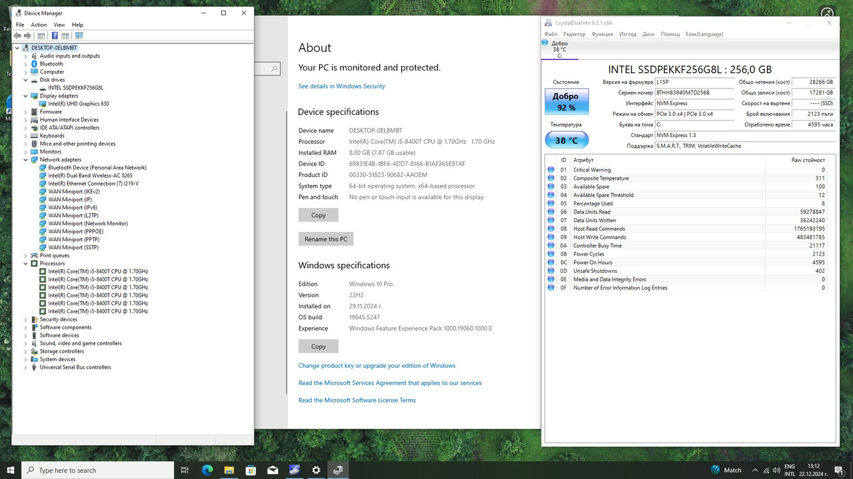Open Microsoft Store from the taskbar
853x479 pixels.
251,470
